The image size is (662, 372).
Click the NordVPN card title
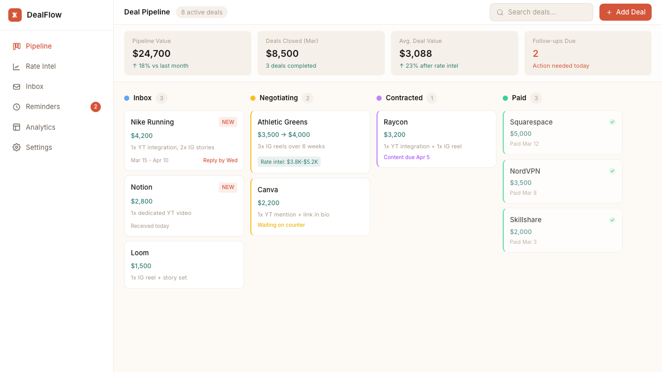click(x=525, y=171)
